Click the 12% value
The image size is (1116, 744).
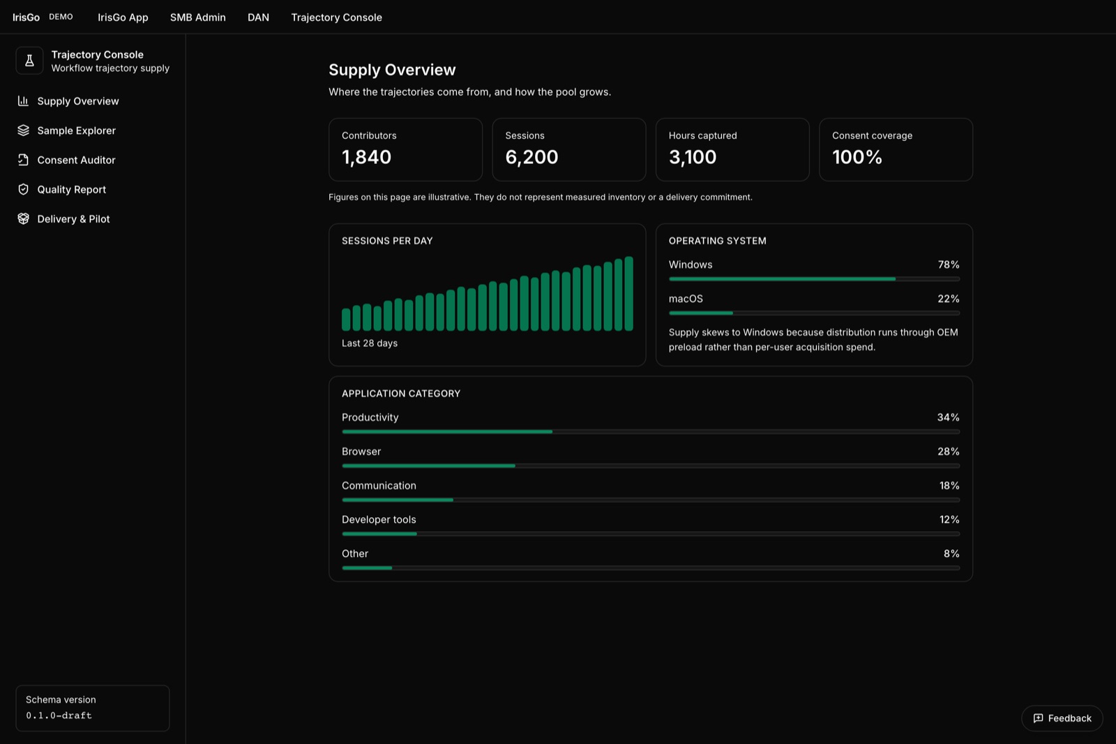[949, 520]
